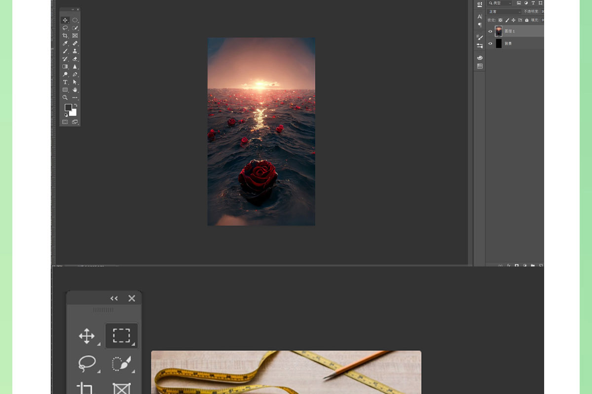Choose the Gradient tool

[x=65, y=66]
